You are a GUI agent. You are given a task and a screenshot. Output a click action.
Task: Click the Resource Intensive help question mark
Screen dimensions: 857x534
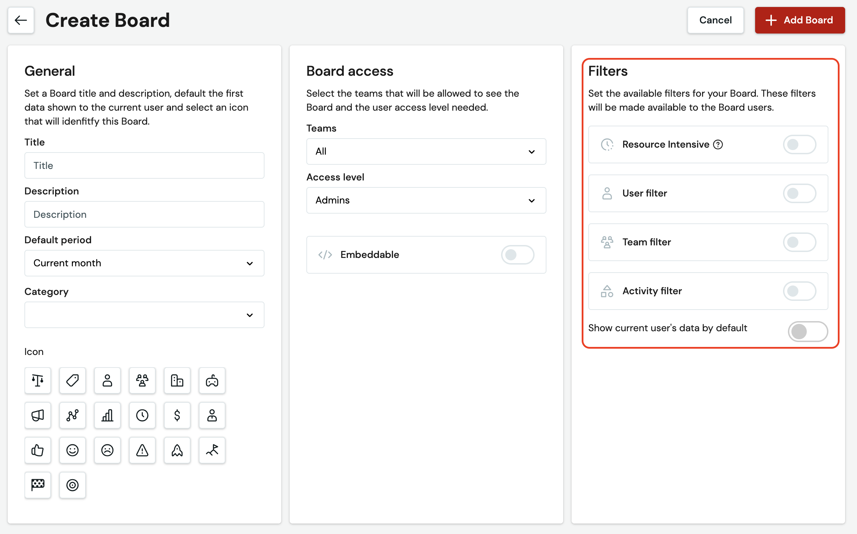pyautogui.click(x=718, y=144)
